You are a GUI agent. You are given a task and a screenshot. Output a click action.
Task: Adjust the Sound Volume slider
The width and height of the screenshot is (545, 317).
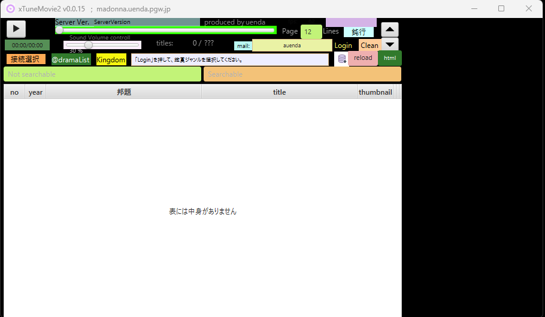point(89,45)
